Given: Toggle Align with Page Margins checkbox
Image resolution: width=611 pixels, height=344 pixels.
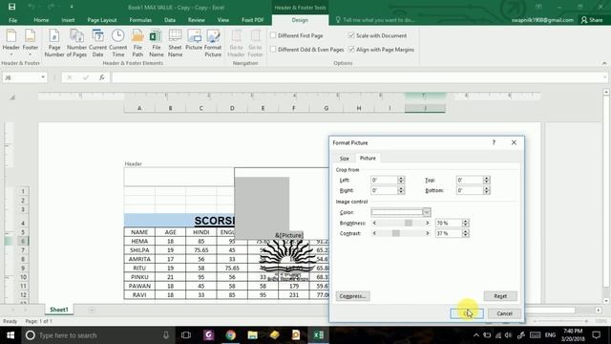Looking at the screenshot, I should coord(351,49).
